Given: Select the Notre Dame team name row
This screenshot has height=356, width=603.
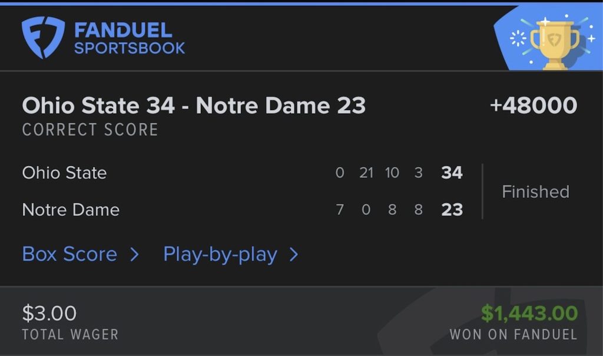Looking at the screenshot, I should tap(71, 210).
